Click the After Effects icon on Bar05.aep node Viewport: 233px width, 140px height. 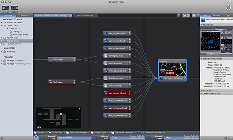(50, 82)
